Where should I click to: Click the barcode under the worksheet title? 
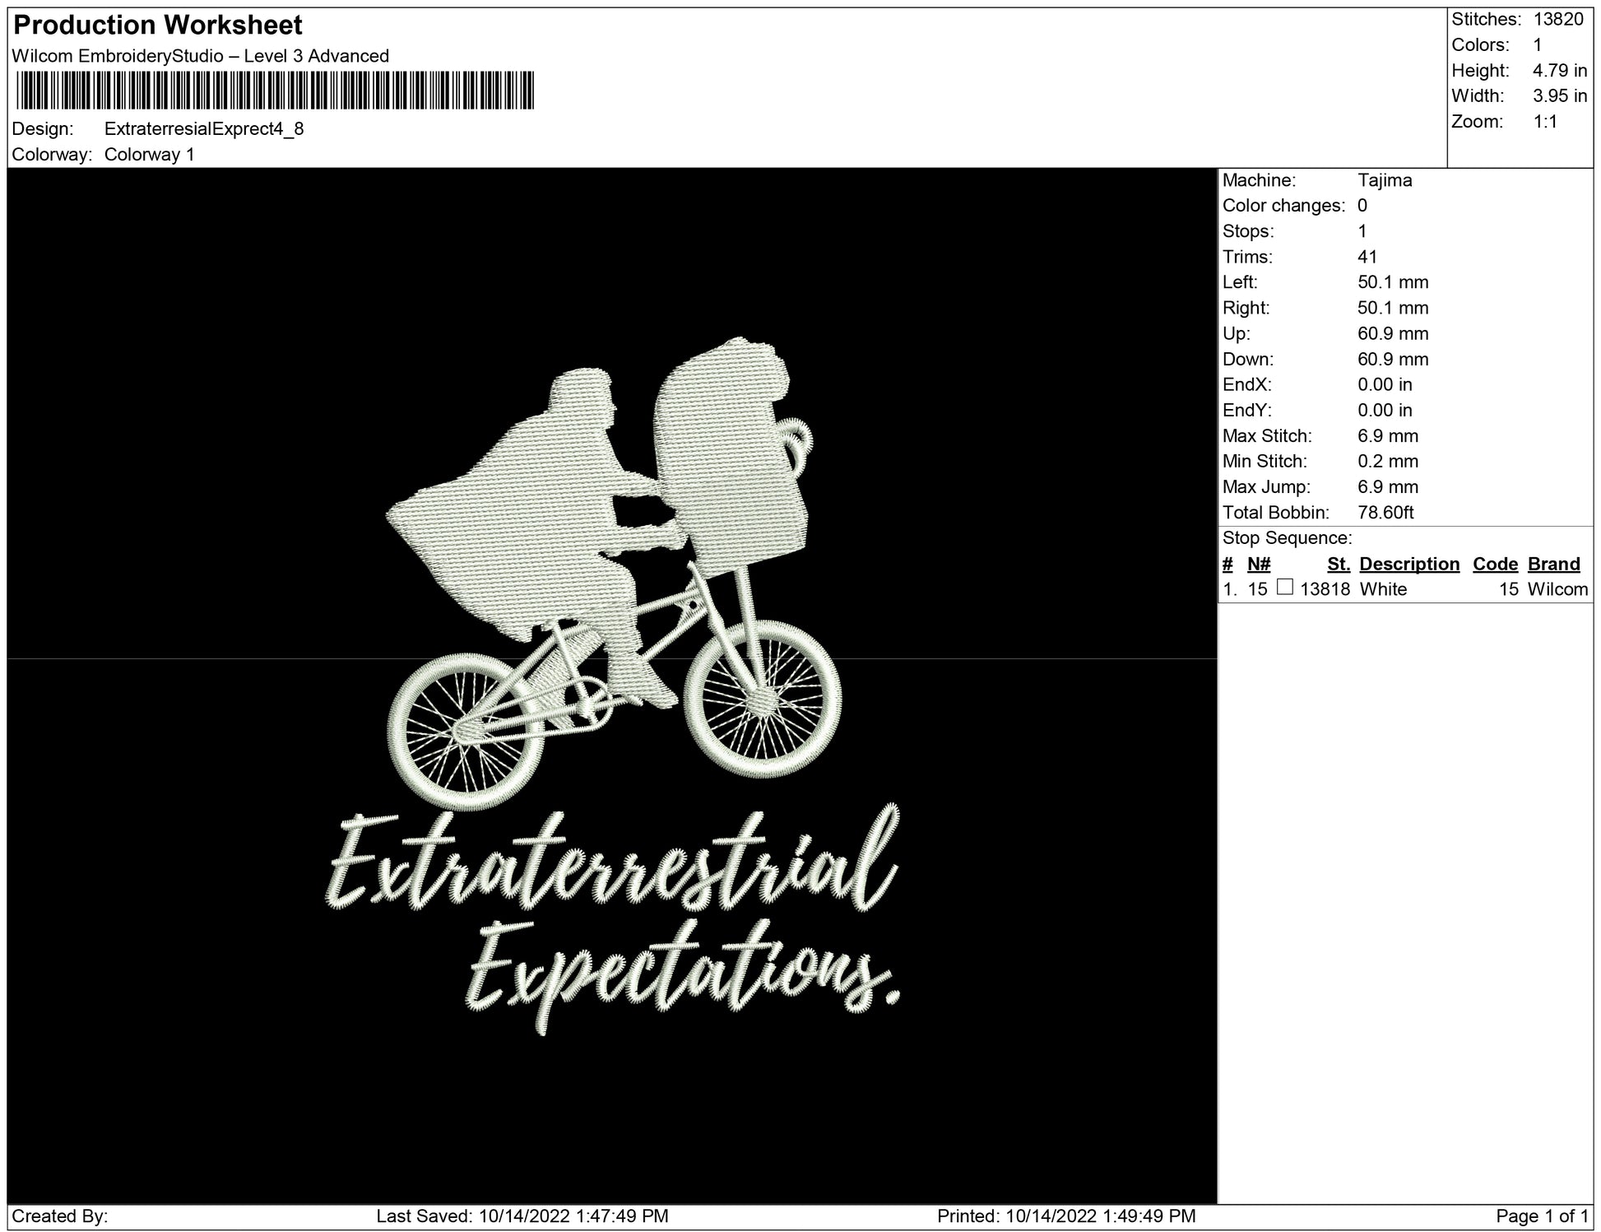275,91
